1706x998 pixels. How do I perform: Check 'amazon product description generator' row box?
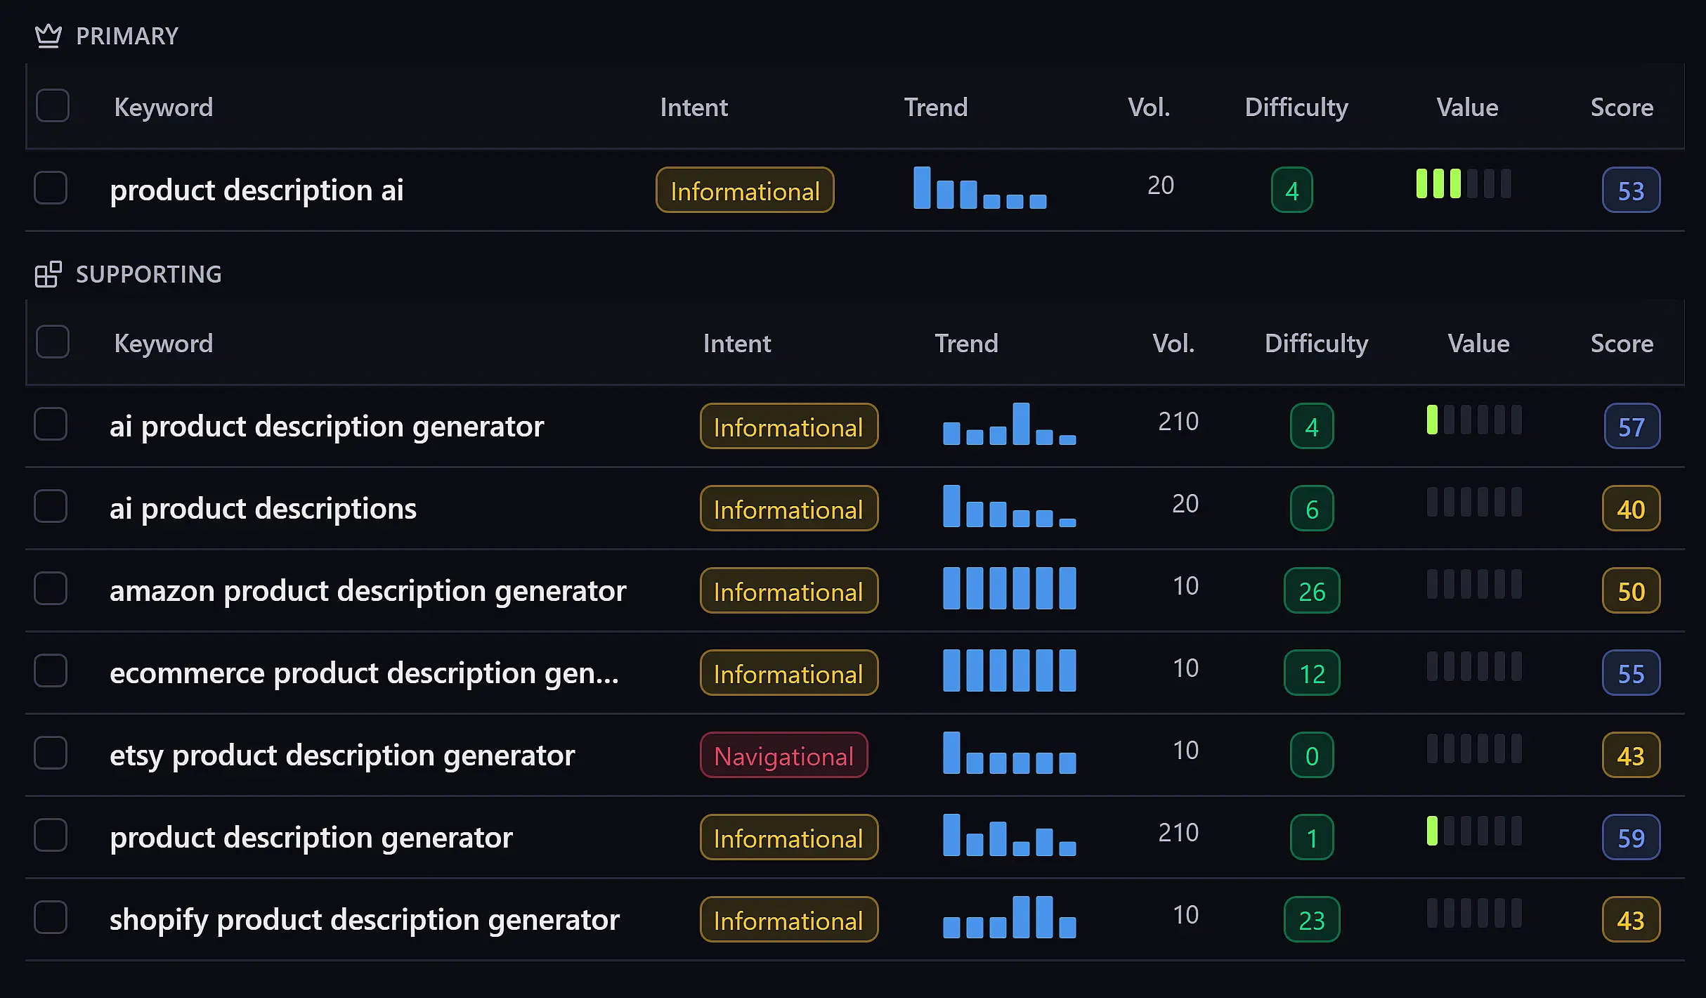coord(51,588)
